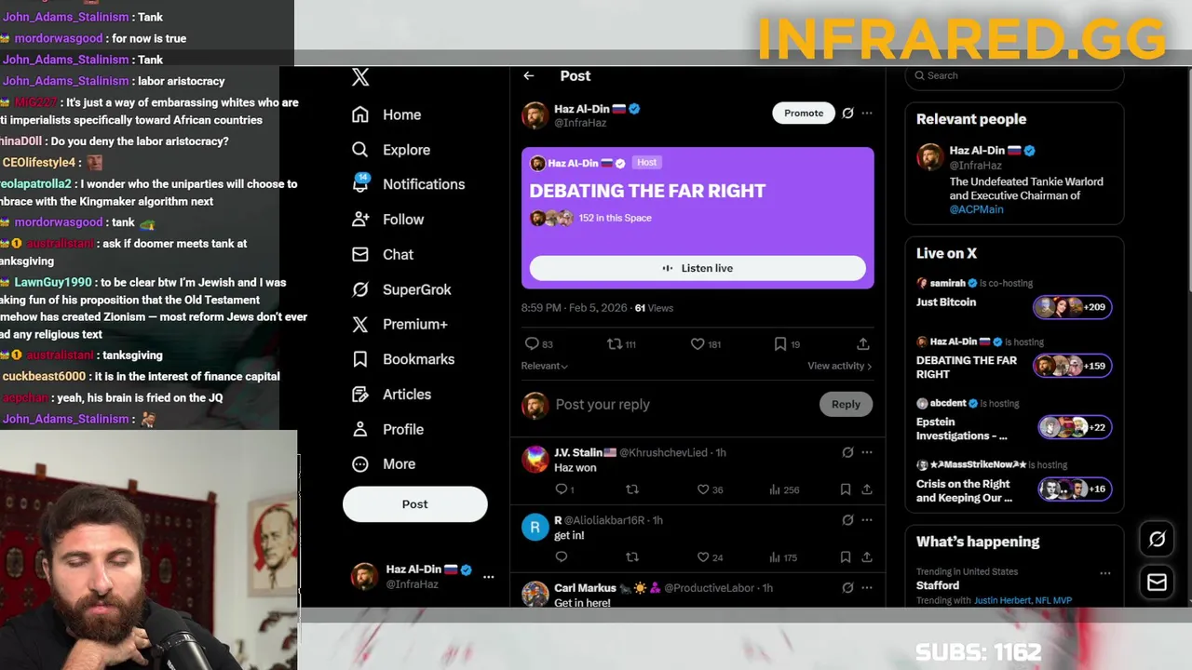Bookmark J.V. Stalin's reply
The height and width of the screenshot is (670, 1192).
846,489
